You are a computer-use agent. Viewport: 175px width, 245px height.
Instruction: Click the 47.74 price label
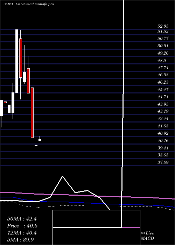click(163, 68)
